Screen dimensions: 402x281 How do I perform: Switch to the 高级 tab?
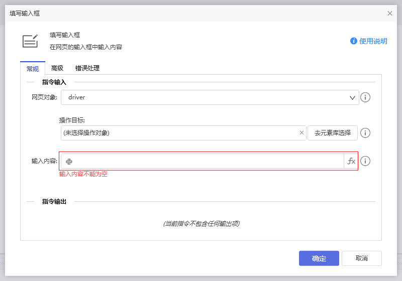pos(57,68)
